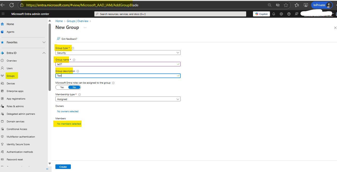Open the Group type dropdown
This screenshot has height=172, width=337.
pyautogui.click(x=118, y=53)
